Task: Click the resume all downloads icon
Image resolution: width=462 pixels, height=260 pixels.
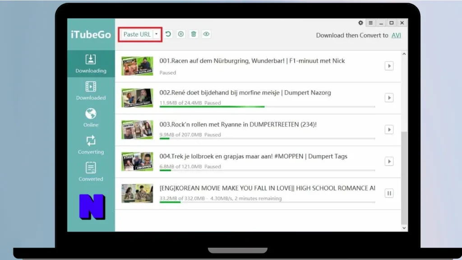Action: (x=168, y=34)
